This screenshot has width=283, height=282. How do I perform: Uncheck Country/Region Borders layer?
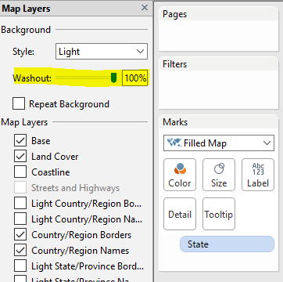pos(20,235)
